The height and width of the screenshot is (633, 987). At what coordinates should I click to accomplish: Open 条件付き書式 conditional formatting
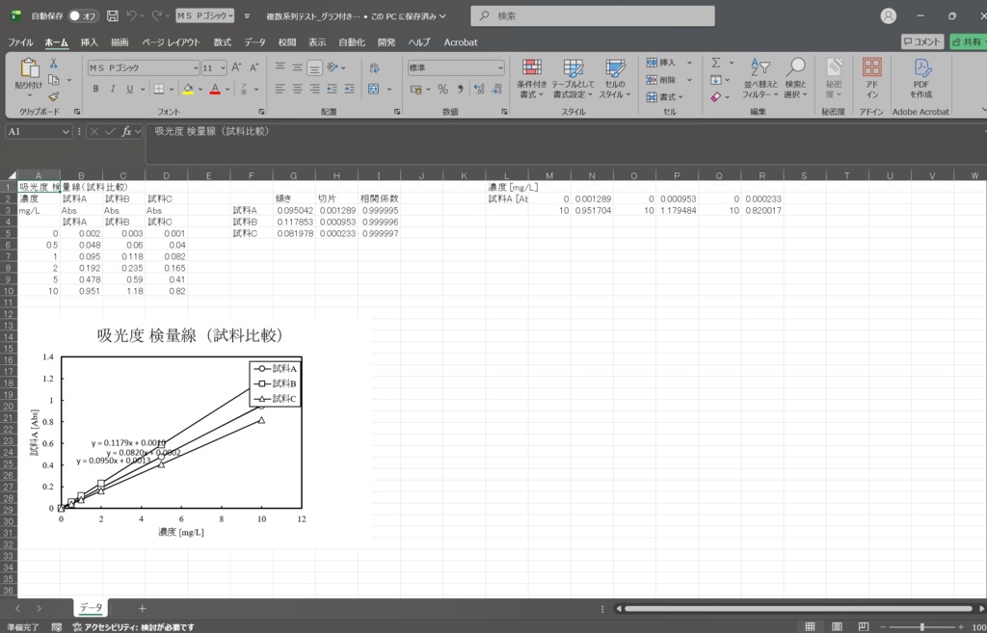(531, 79)
